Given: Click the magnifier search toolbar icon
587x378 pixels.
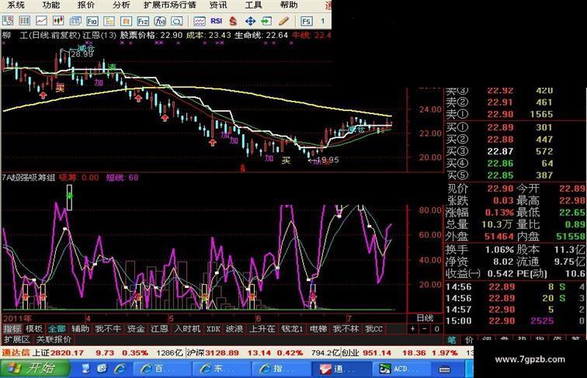Looking at the screenshot, I should tap(177, 21).
